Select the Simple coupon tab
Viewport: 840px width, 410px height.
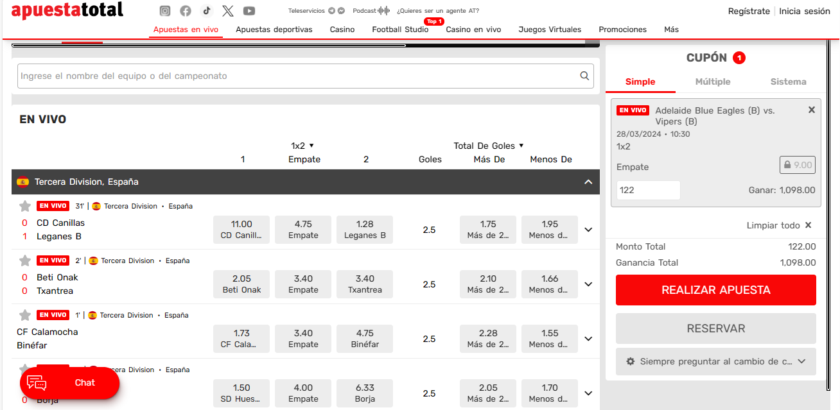pos(640,81)
